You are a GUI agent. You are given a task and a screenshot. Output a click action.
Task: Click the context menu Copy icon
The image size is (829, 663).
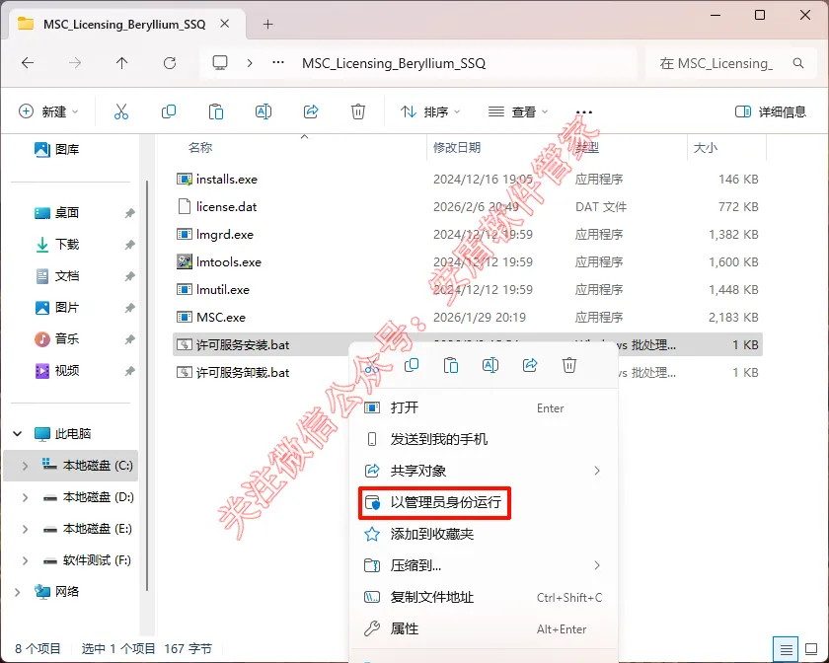pyautogui.click(x=412, y=365)
